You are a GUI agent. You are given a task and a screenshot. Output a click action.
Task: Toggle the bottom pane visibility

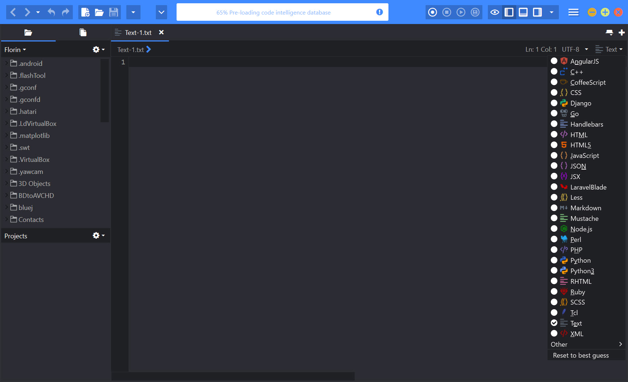(523, 12)
